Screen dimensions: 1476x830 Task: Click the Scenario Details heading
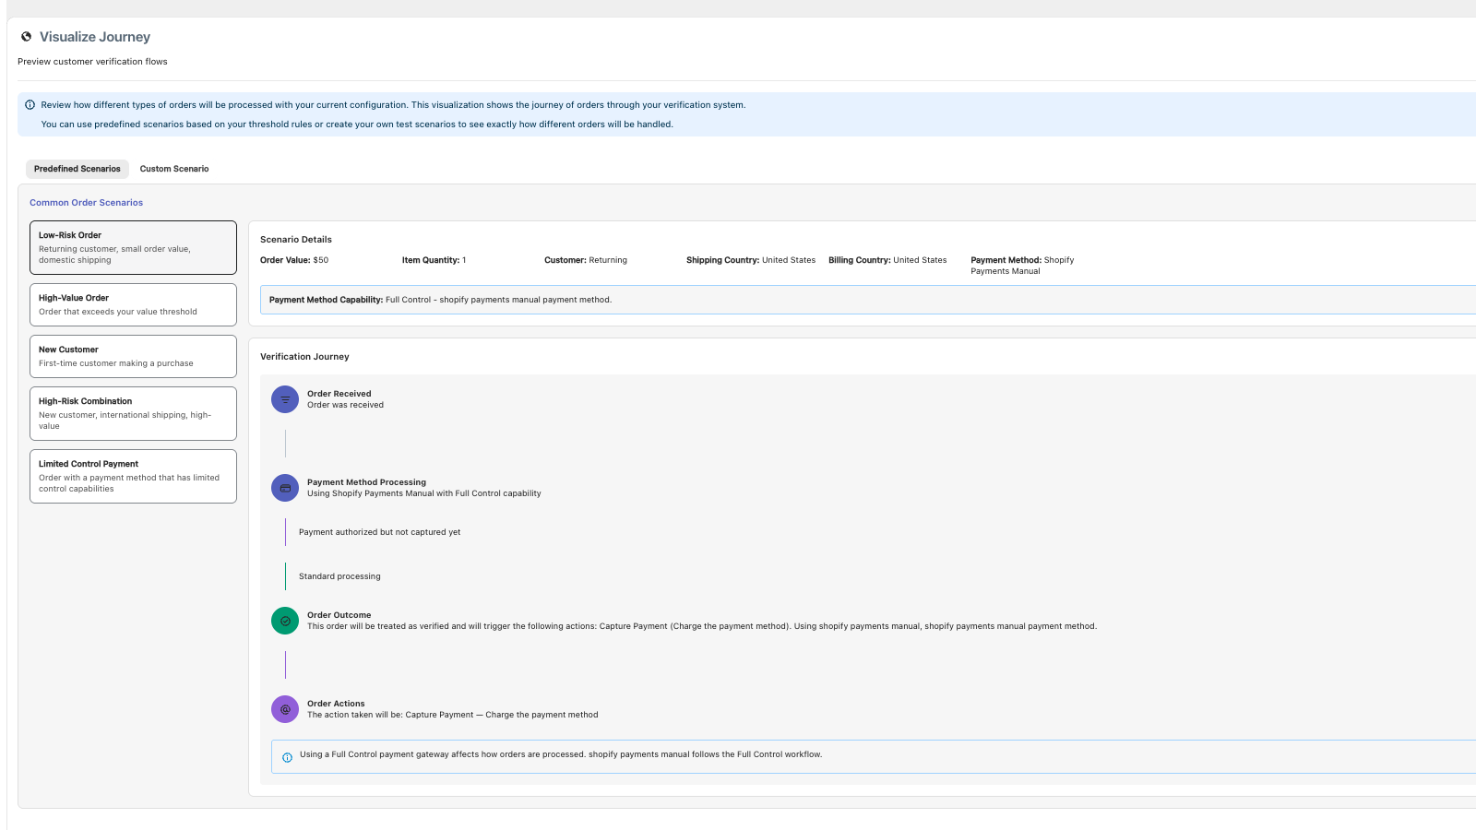pyautogui.click(x=296, y=240)
